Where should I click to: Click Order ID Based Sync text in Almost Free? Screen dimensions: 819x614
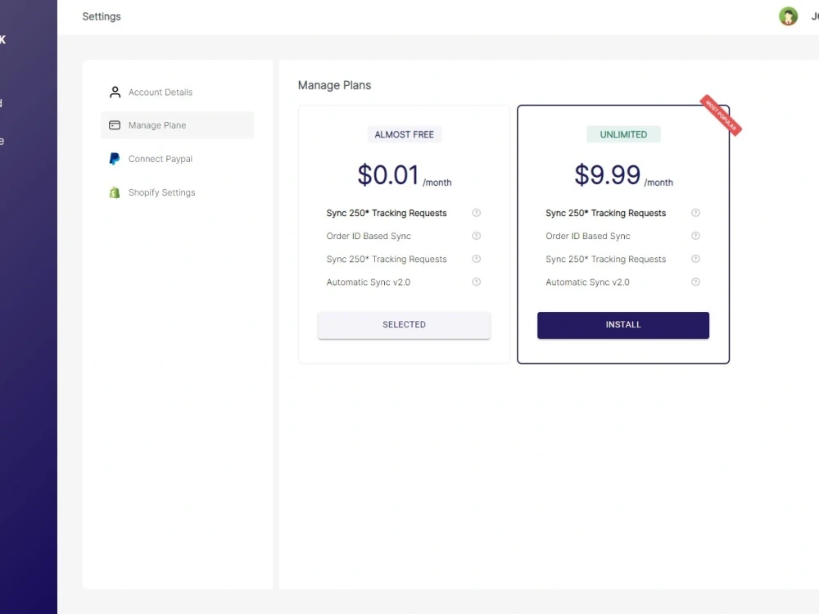point(369,236)
